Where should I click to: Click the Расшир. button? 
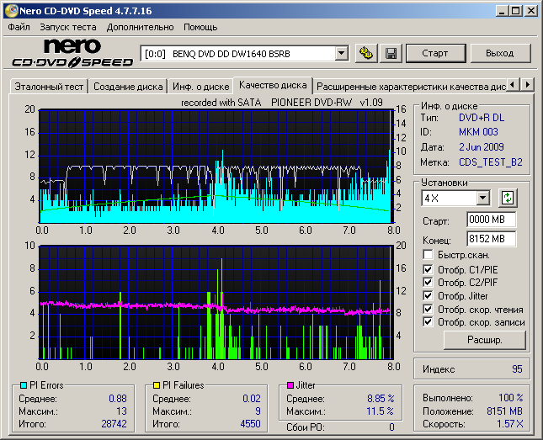click(x=484, y=340)
